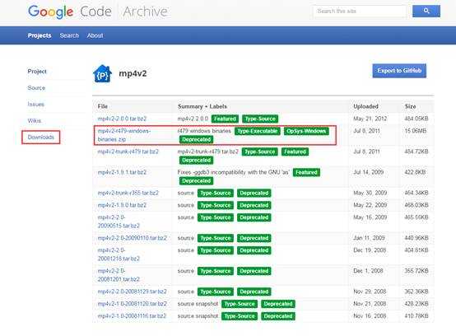Click the Export to GitHub button
This screenshot has height=336, width=456.
399,71
